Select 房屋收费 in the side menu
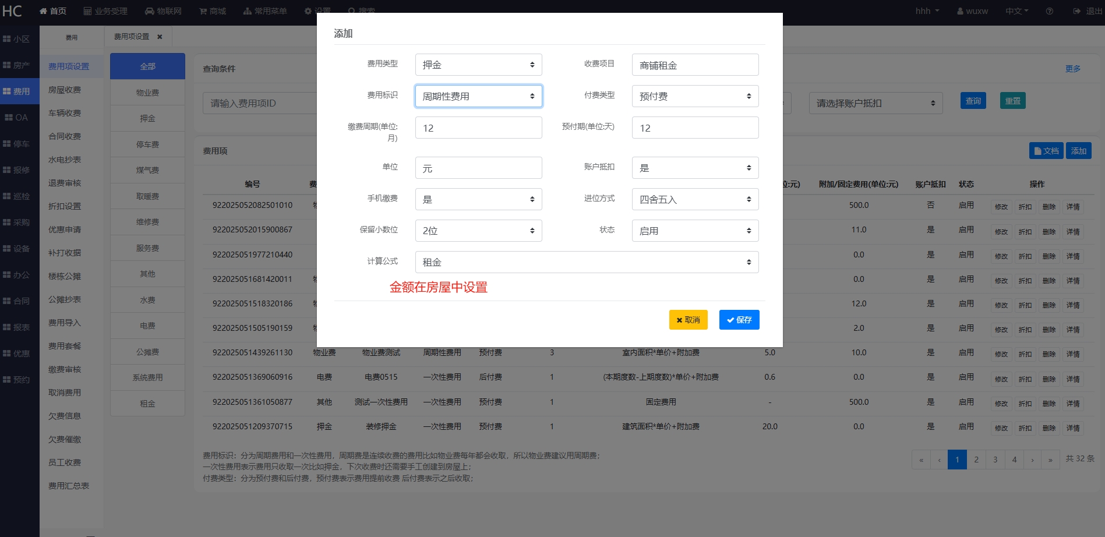The height and width of the screenshot is (537, 1105). (65, 90)
